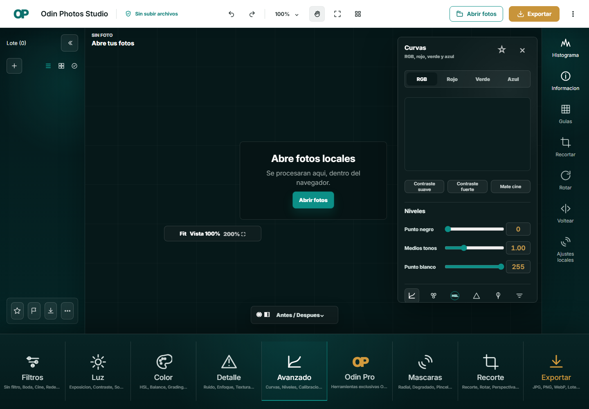
Task: Toggle the select-all check circle icon
Action: [74, 66]
